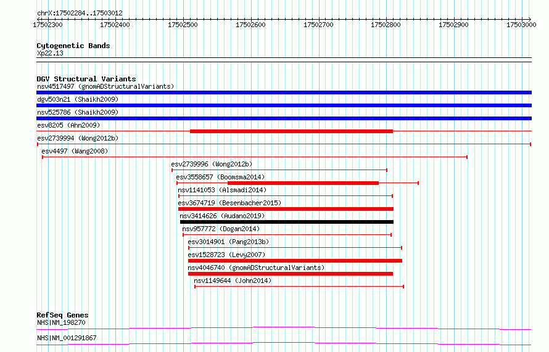Image resolution: width=549 pixels, height=352 pixels.
Task: Click ruler tick label 17502600
Action: (x=250, y=25)
